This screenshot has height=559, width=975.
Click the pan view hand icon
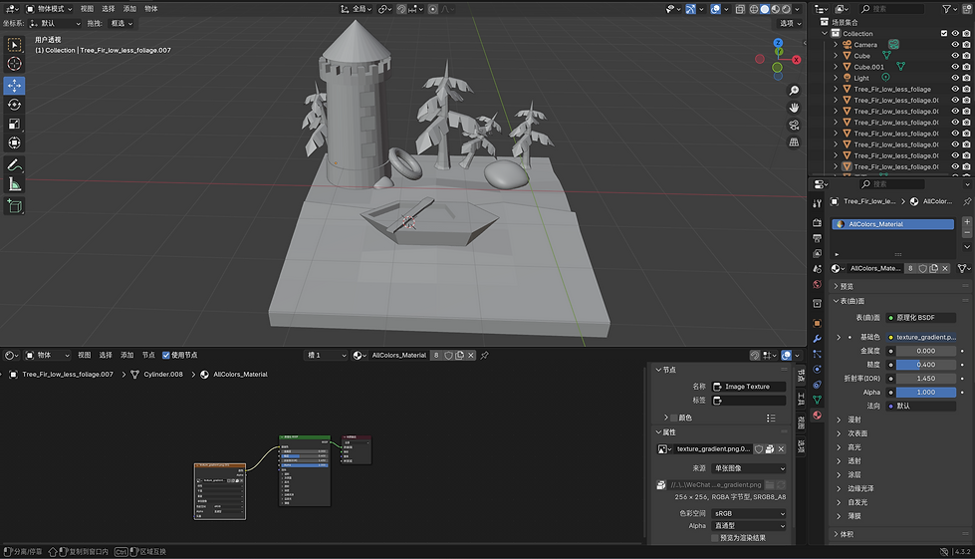(794, 108)
